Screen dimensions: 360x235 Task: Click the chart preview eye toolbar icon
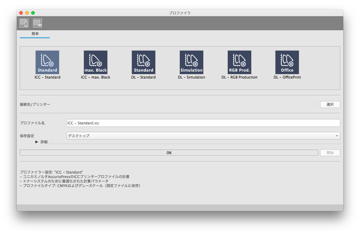pos(37,23)
